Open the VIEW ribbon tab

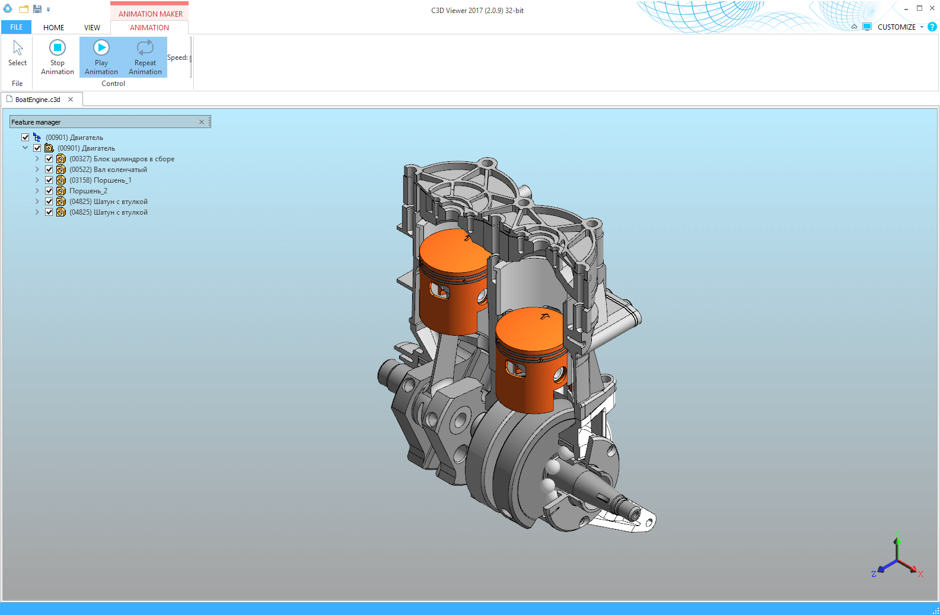[x=92, y=28]
